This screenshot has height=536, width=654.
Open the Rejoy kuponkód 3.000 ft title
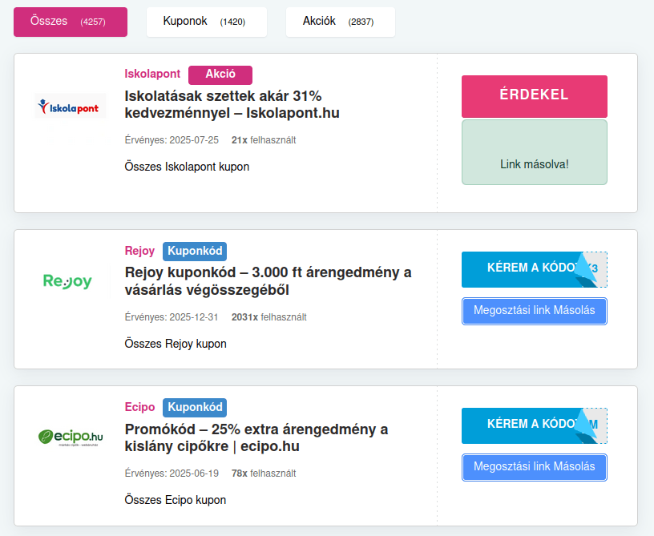pyautogui.click(x=268, y=281)
